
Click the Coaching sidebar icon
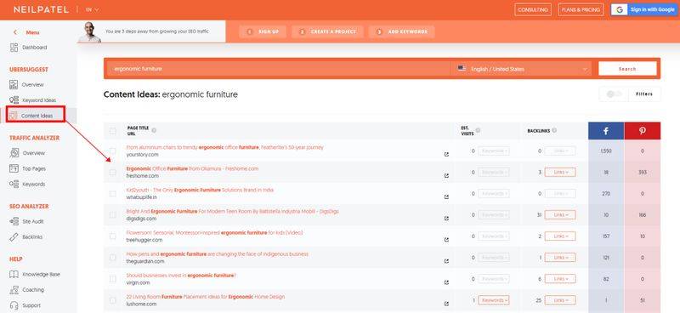point(14,289)
